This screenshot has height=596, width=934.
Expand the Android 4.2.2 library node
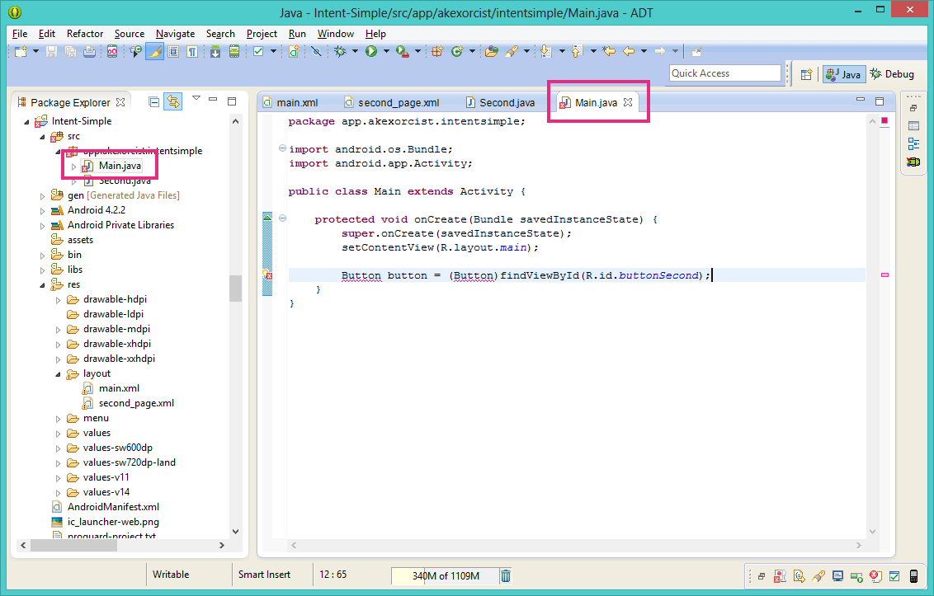coord(42,211)
